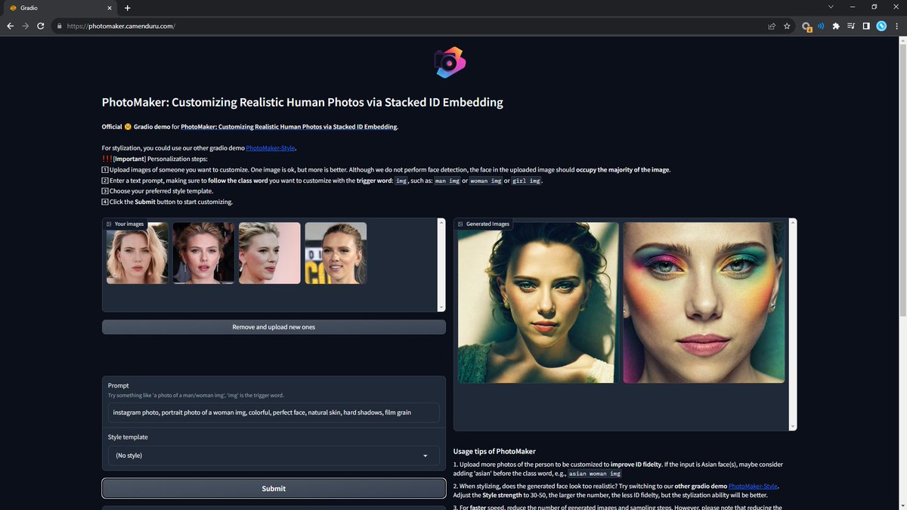
Task: Open the PhotoMaker paper link in intro
Action: coord(289,126)
